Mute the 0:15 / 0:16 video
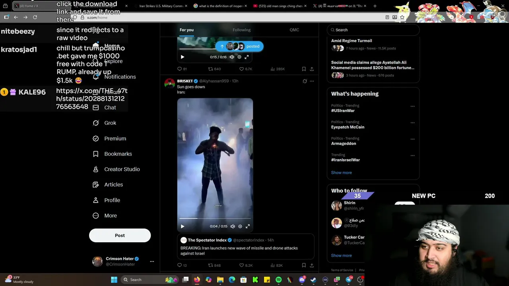 point(232,57)
